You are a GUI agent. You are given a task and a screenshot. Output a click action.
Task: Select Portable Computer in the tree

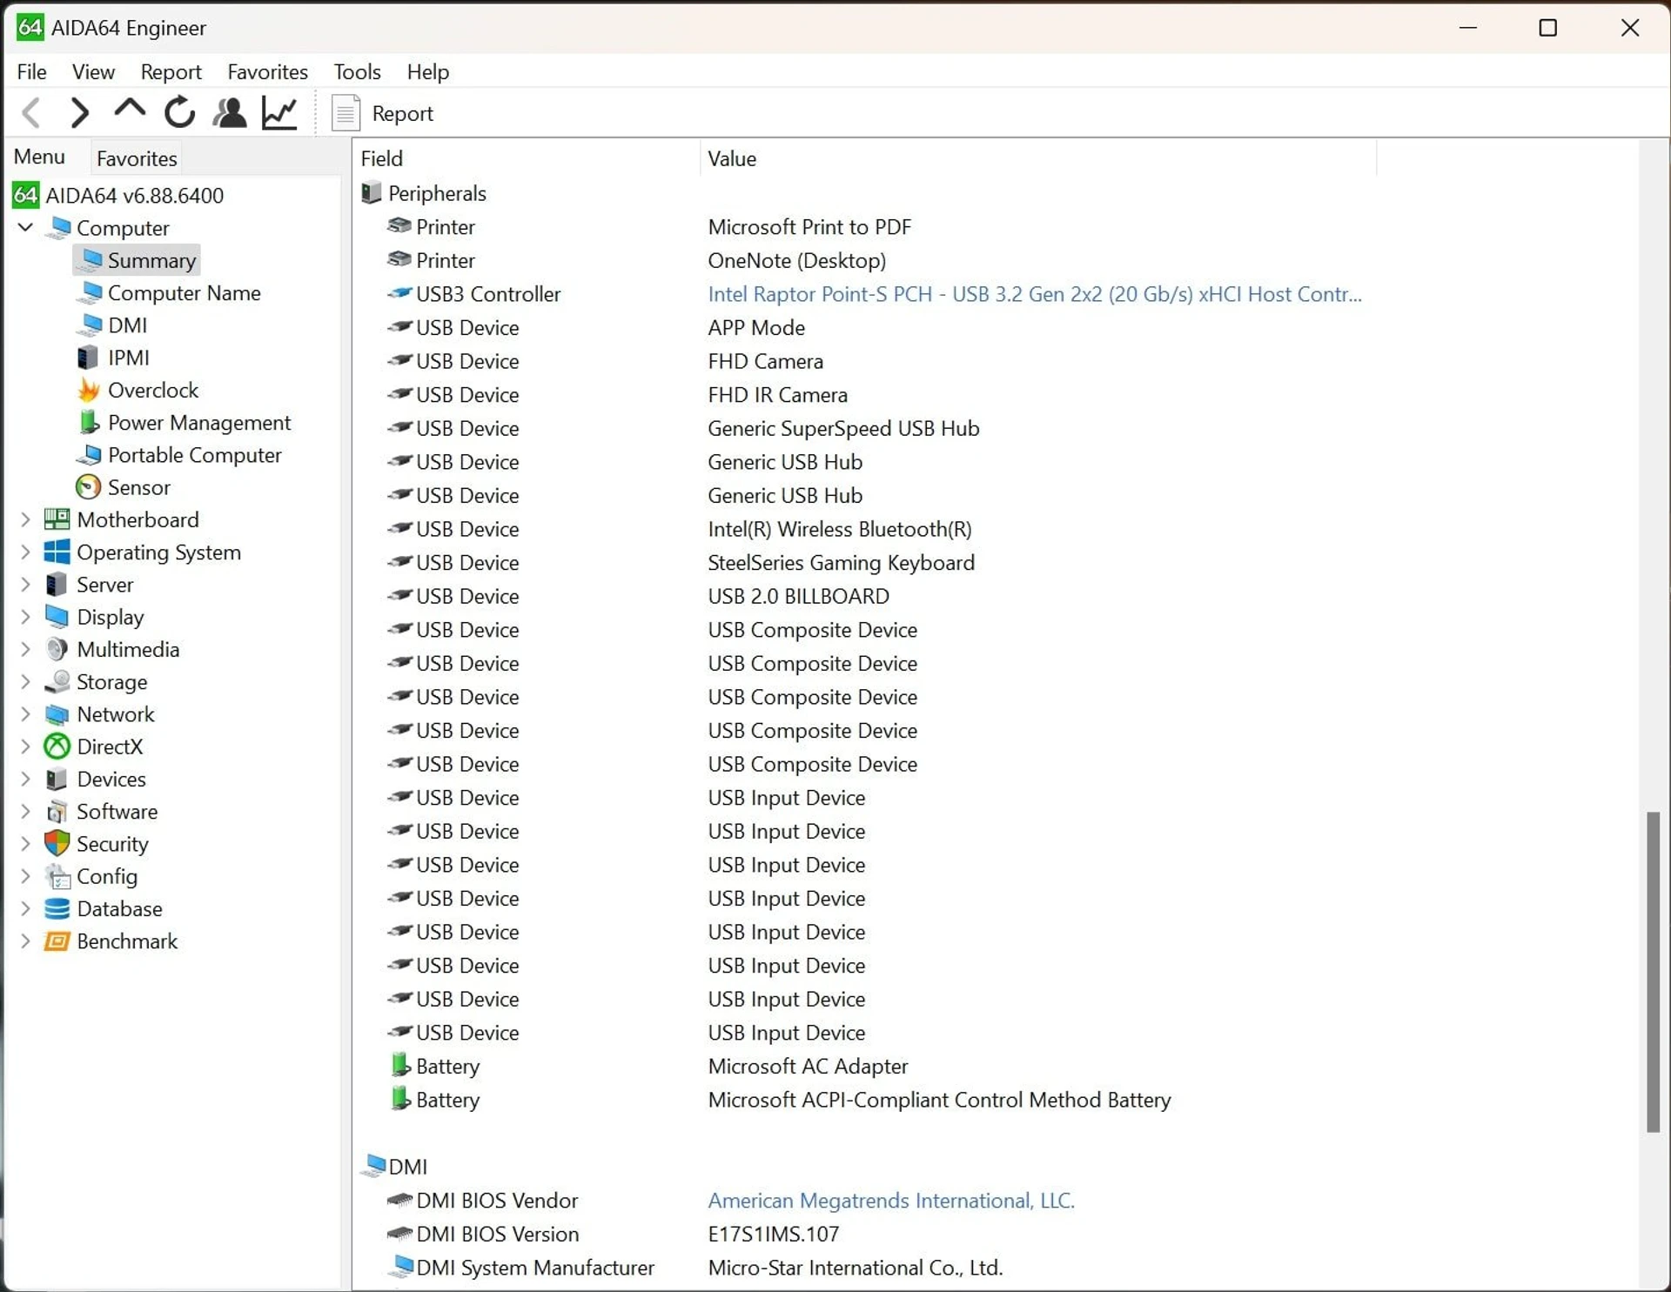click(x=194, y=455)
